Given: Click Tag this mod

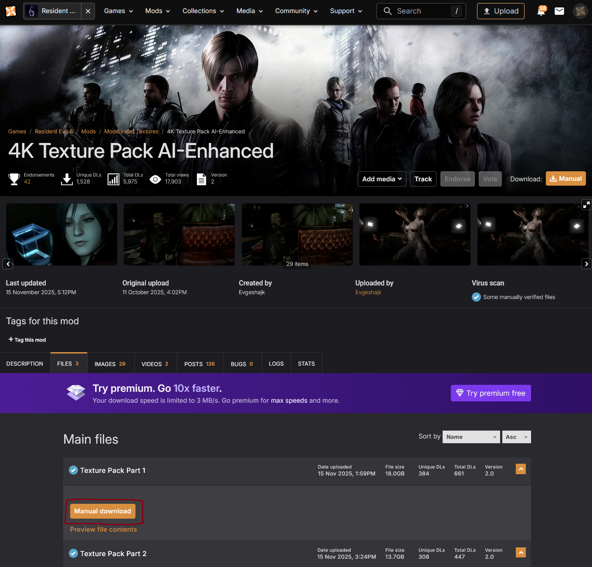Looking at the screenshot, I should tap(27, 340).
